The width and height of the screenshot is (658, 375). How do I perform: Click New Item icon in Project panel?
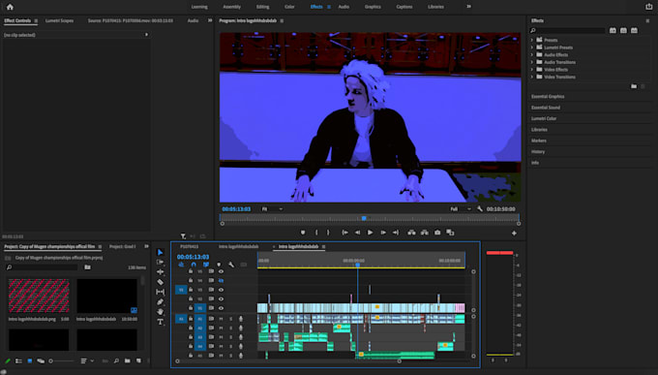pyautogui.click(x=138, y=361)
